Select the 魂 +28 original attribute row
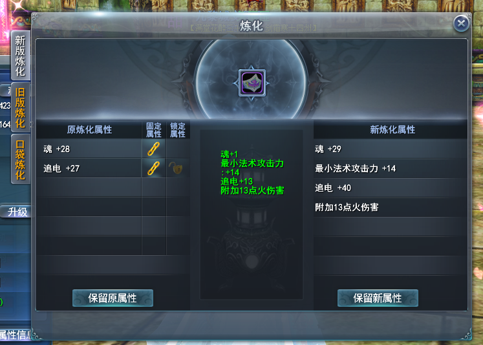The height and width of the screenshot is (345, 483). coord(89,149)
